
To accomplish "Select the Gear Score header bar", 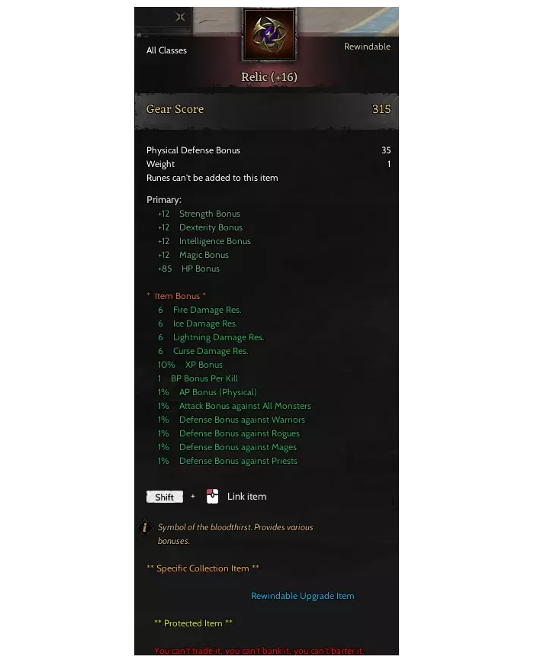I will coord(266,109).
